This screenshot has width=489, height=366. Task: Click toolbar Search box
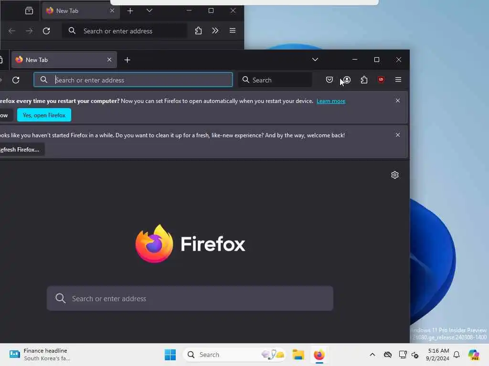[275, 80]
